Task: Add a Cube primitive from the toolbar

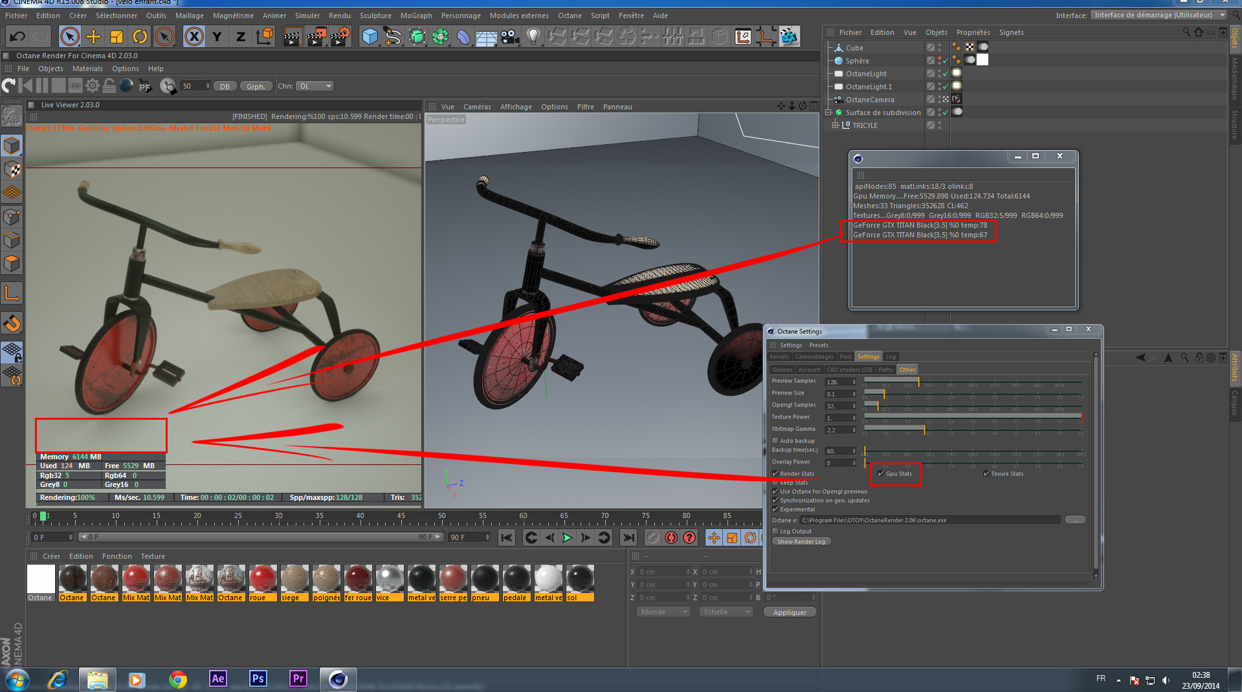Action: pyautogui.click(x=370, y=37)
